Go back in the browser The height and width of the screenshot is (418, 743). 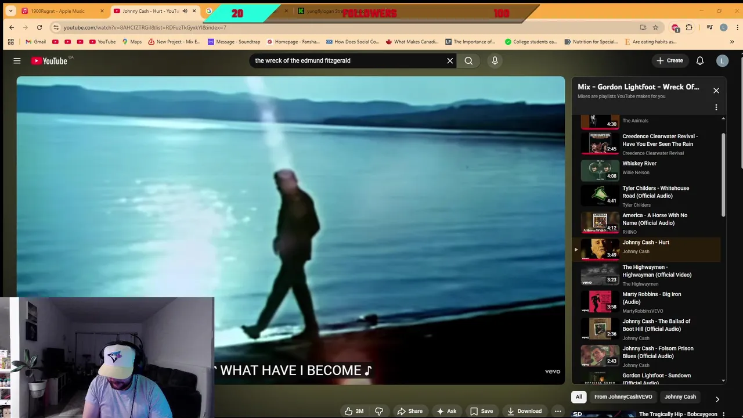(x=12, y=27)
